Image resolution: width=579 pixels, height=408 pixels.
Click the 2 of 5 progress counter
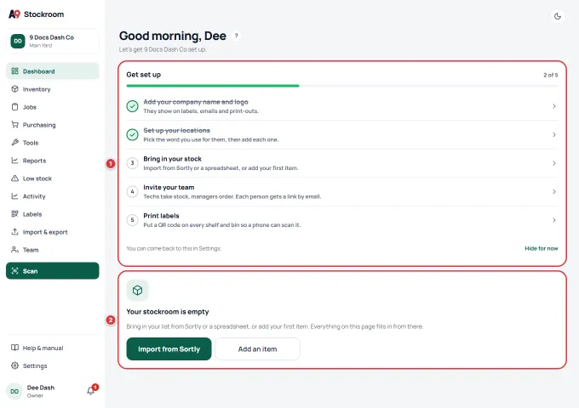[x=551, y=75]
